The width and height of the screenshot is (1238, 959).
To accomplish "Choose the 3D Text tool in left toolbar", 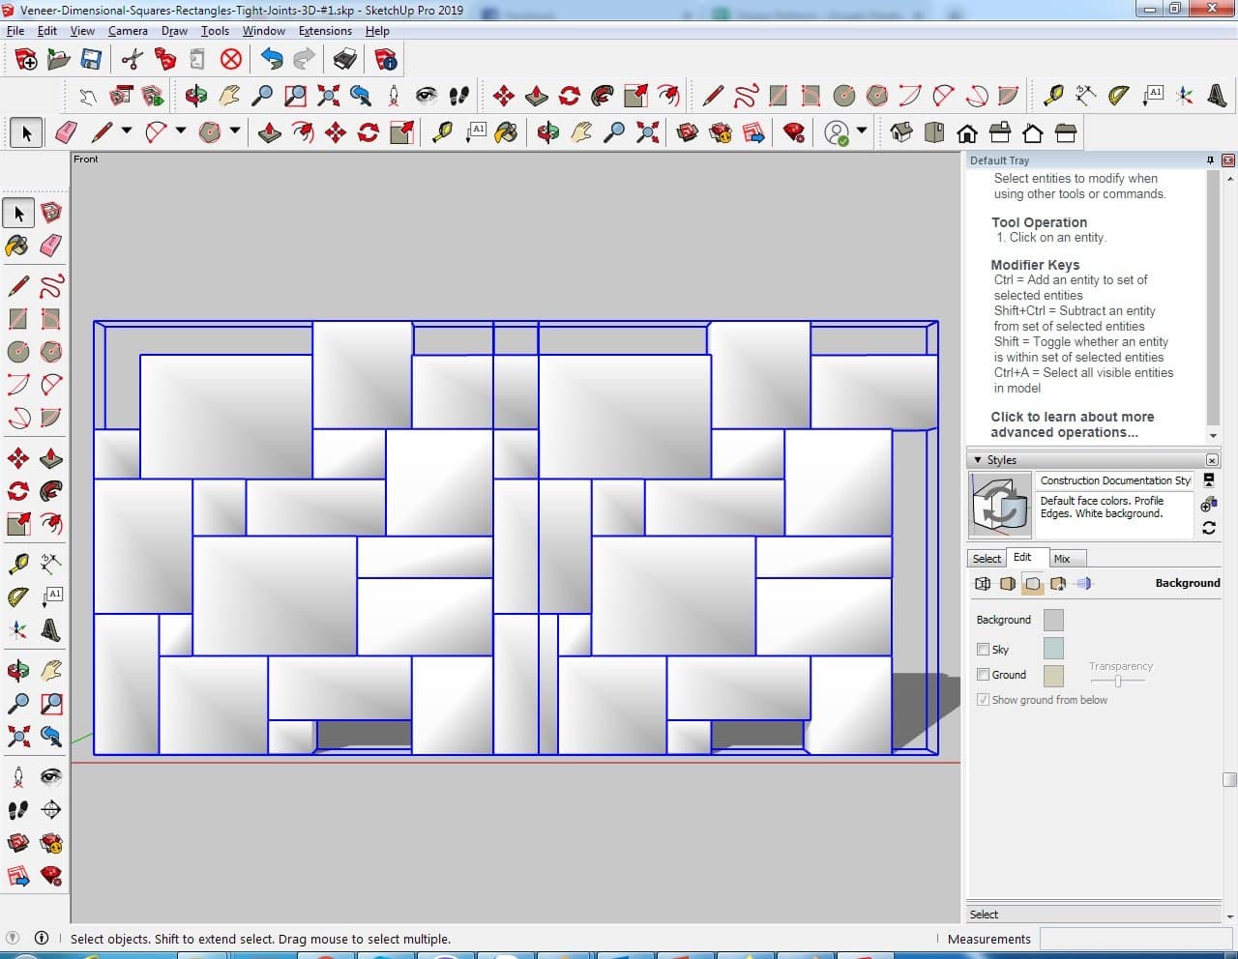I will (x=50, y=630).
